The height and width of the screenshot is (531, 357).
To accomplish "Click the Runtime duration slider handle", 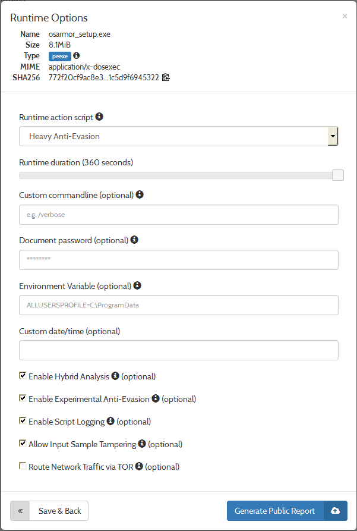I will pyautogui.click(x=337, y=175).
